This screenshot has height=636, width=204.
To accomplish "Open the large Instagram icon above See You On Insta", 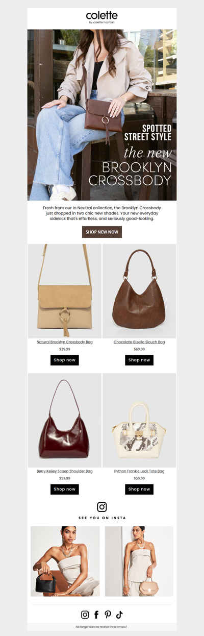I will pos(102,507).
